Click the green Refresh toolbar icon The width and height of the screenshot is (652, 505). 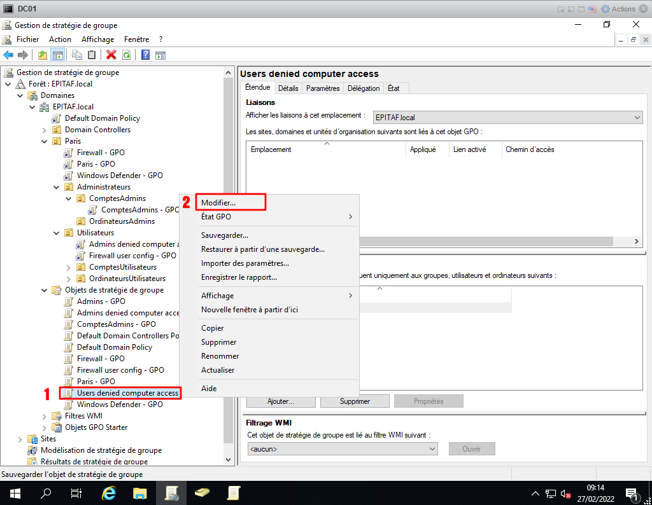point(127,55)
